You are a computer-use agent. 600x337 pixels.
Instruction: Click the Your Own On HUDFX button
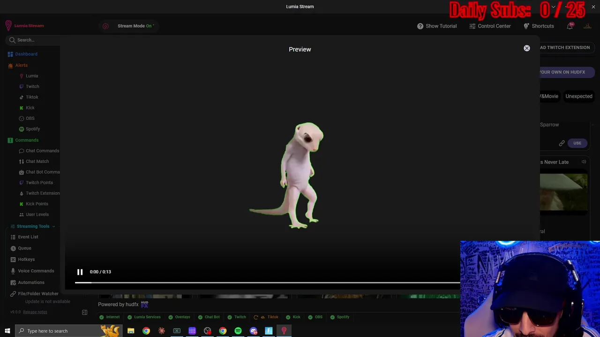coord(567,72)
